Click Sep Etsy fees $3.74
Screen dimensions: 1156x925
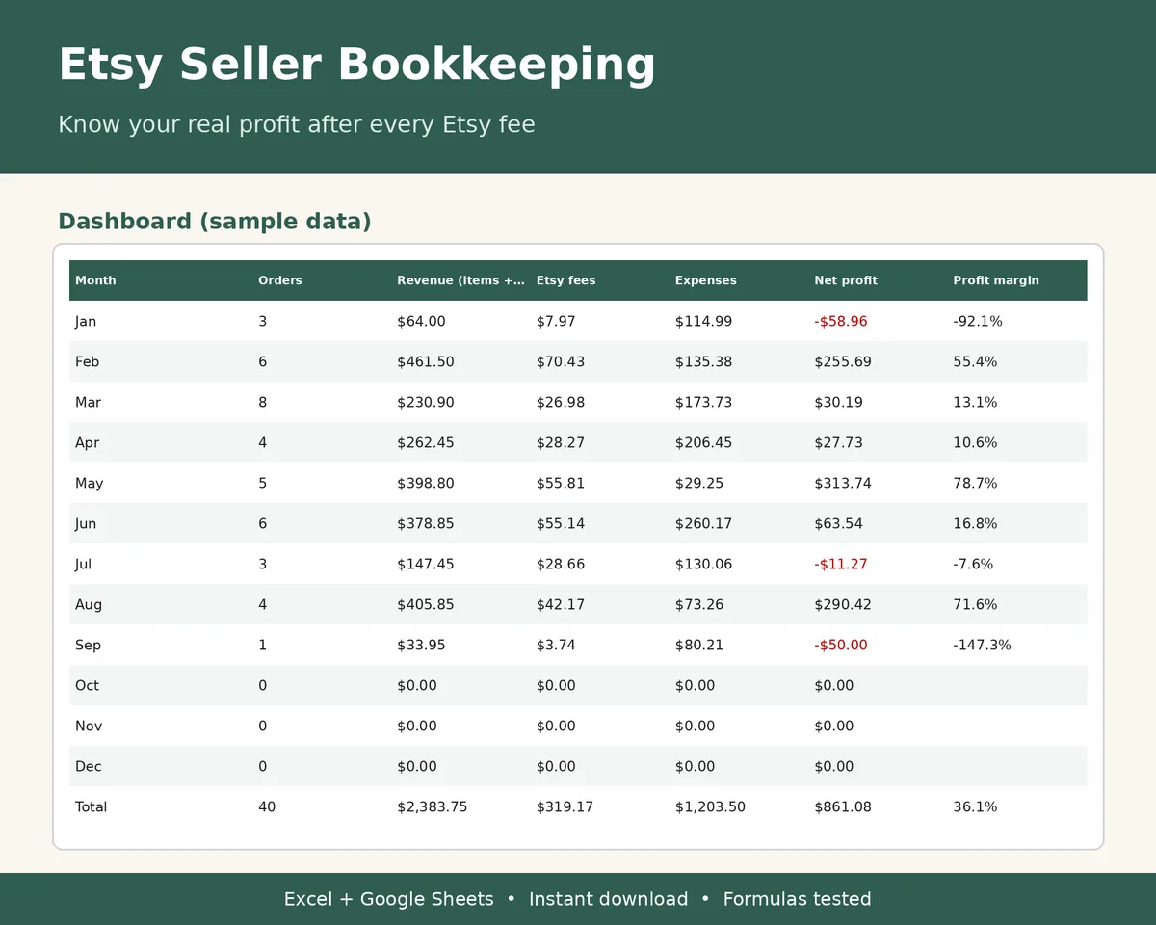pyautogui.click(x=556, y=646)
